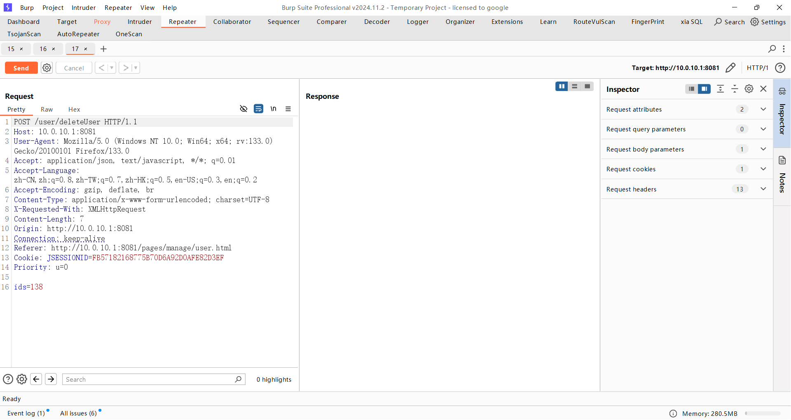Click the Cancel button
Image resolution: width=791 pixels, height=420 pixels.
(x=74, y=68)
